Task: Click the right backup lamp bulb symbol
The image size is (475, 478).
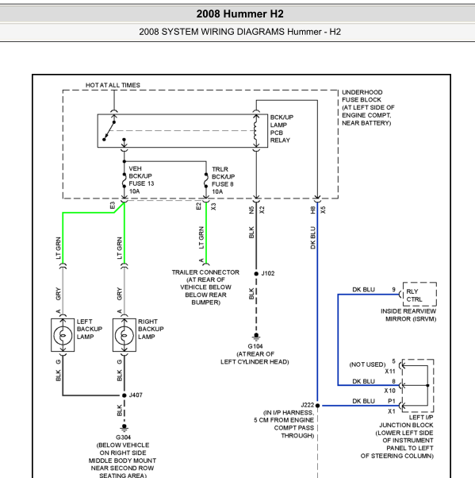Action: point(124,335)
